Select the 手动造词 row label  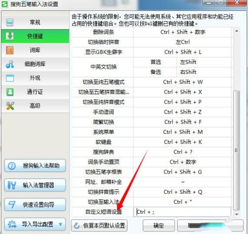point(104,112)
